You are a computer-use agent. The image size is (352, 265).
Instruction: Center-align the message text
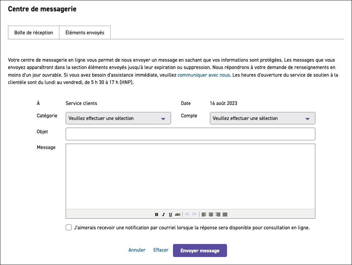point(211,214)
